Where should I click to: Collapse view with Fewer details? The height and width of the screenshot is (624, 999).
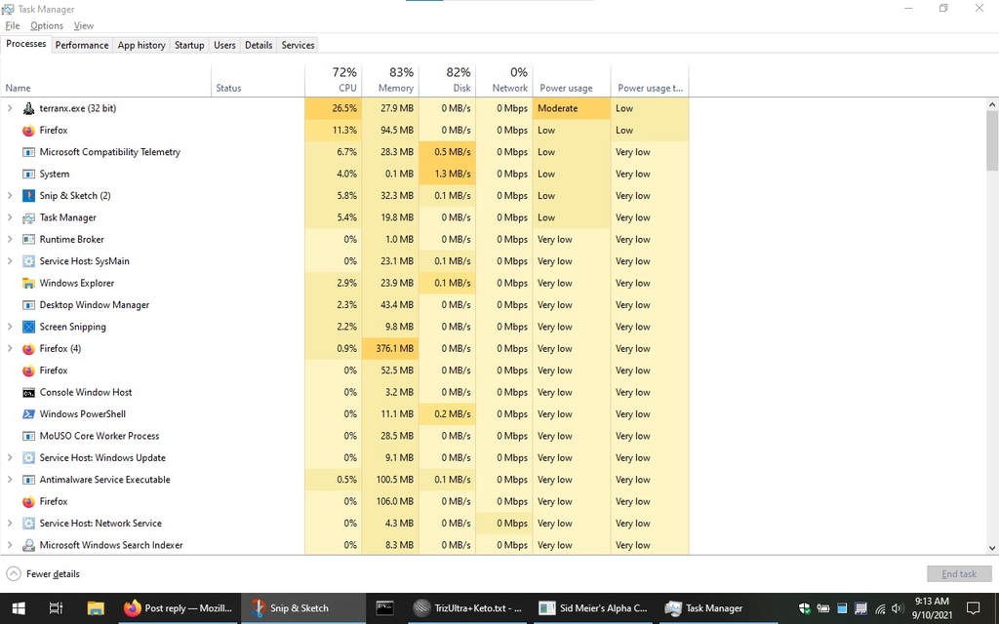coord(44,574)
